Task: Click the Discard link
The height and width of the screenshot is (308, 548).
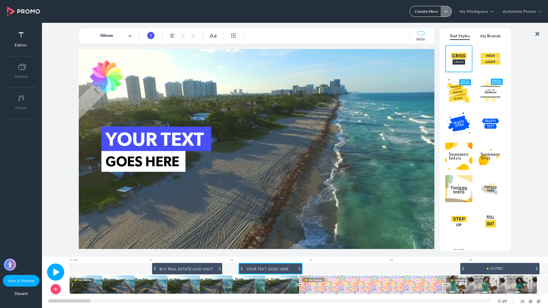Action: 21,294
